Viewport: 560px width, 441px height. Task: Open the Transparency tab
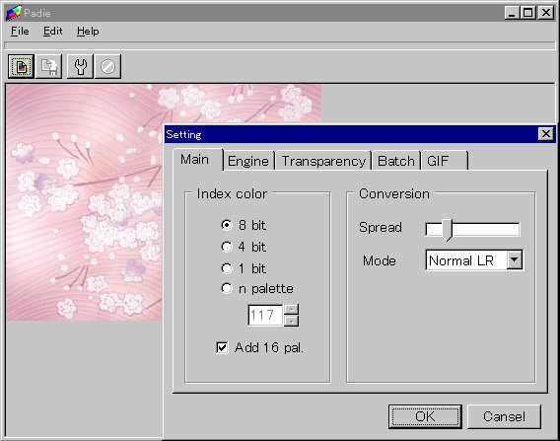323,161
